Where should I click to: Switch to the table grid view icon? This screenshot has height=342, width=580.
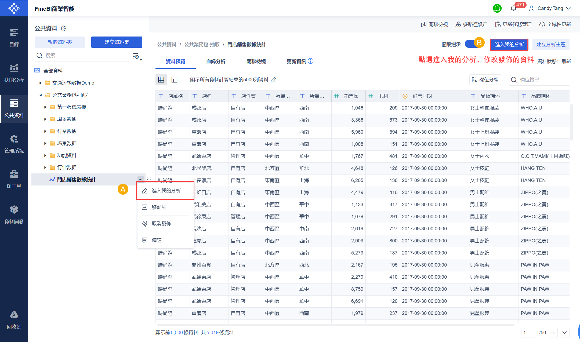pos(161,80)
